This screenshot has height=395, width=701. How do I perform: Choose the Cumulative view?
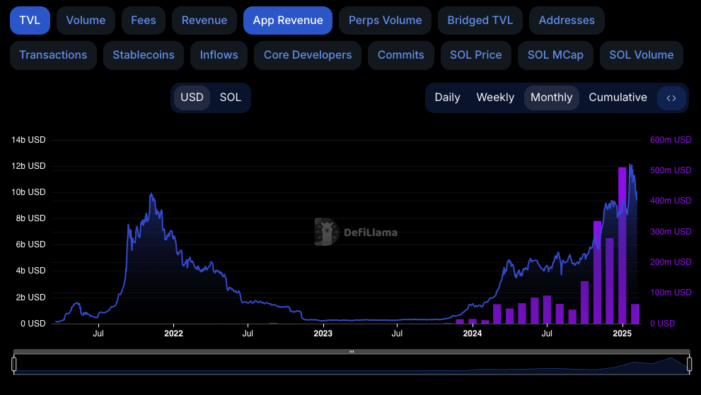pyautogui.click(x=618, y=98)
